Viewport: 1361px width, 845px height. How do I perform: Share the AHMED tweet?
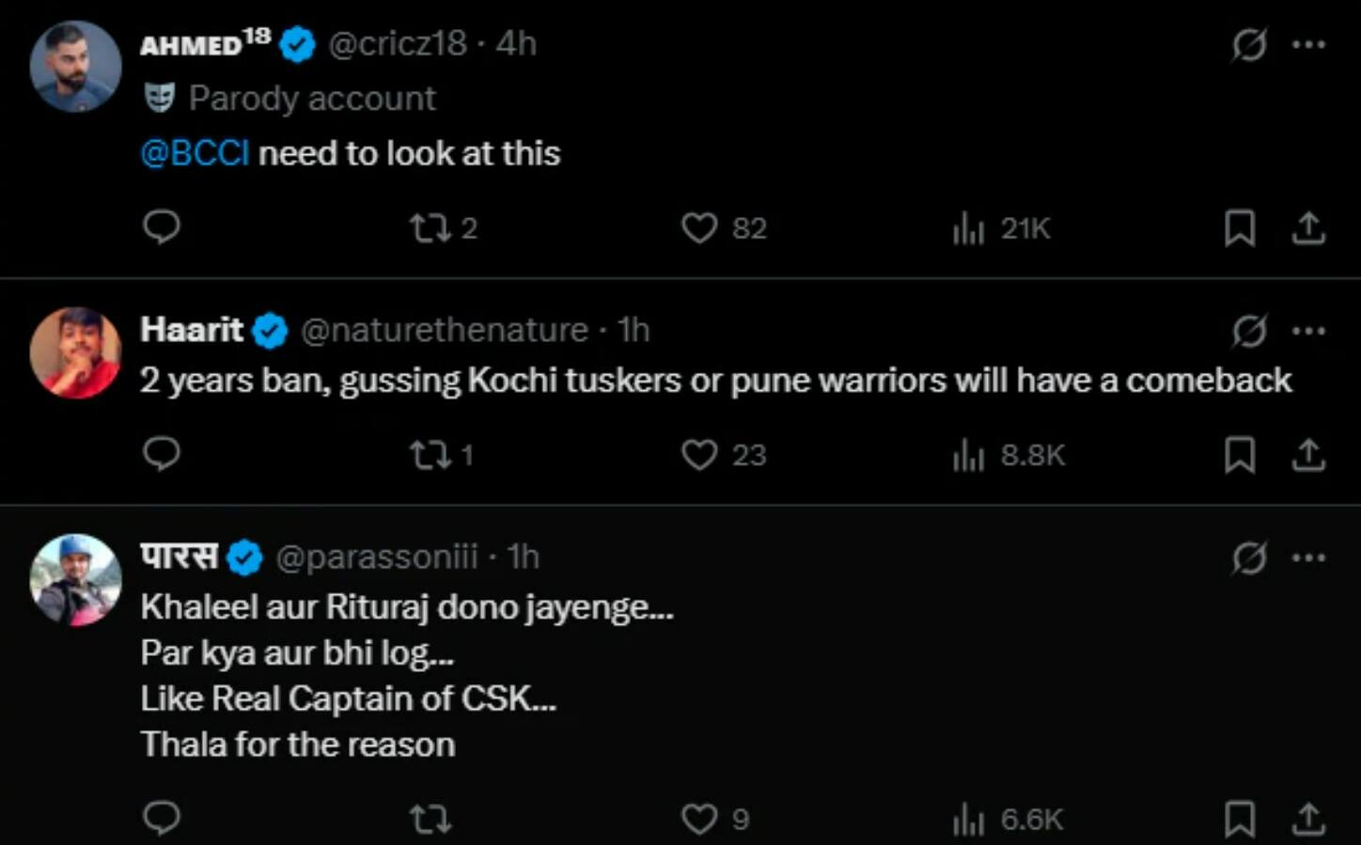(x=1307, y=227)
